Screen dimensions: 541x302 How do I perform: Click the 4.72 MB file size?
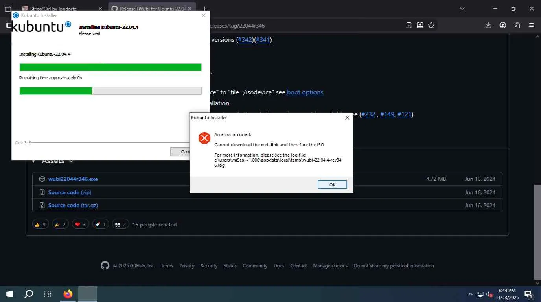[436, 179]
